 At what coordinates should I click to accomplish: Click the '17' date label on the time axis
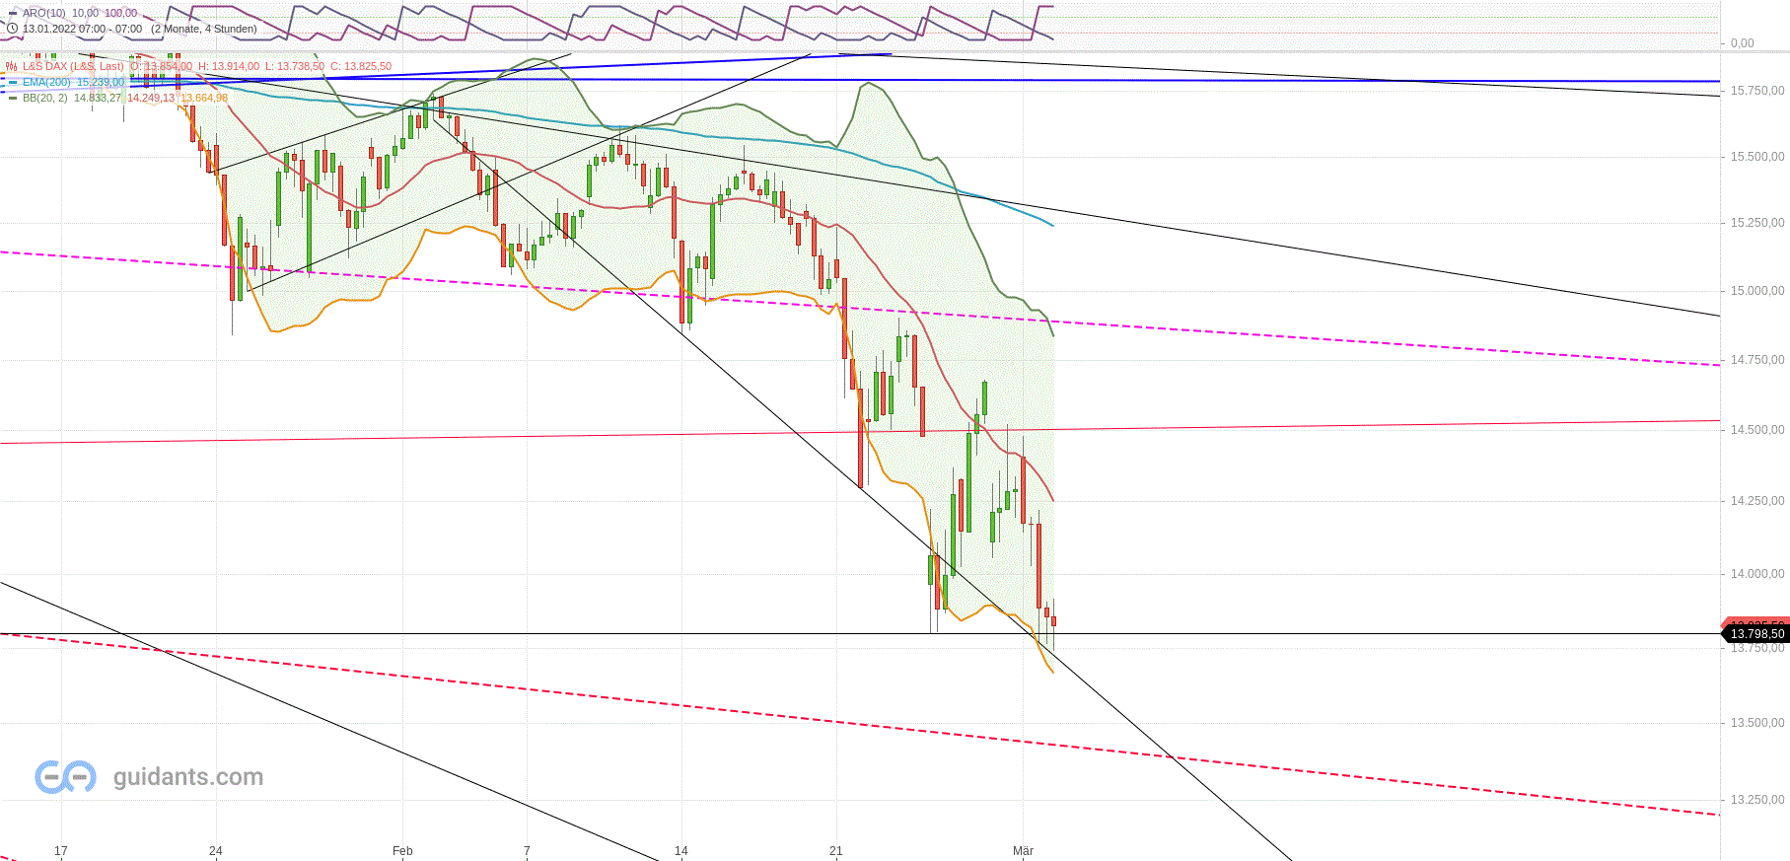tap(61, 851)
